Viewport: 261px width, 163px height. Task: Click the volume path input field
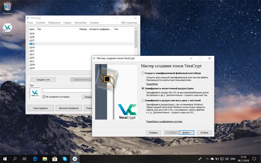(67, 90)
